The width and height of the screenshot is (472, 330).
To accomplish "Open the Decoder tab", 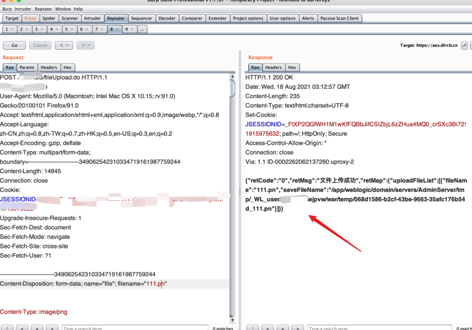I will tap(167, 18).
